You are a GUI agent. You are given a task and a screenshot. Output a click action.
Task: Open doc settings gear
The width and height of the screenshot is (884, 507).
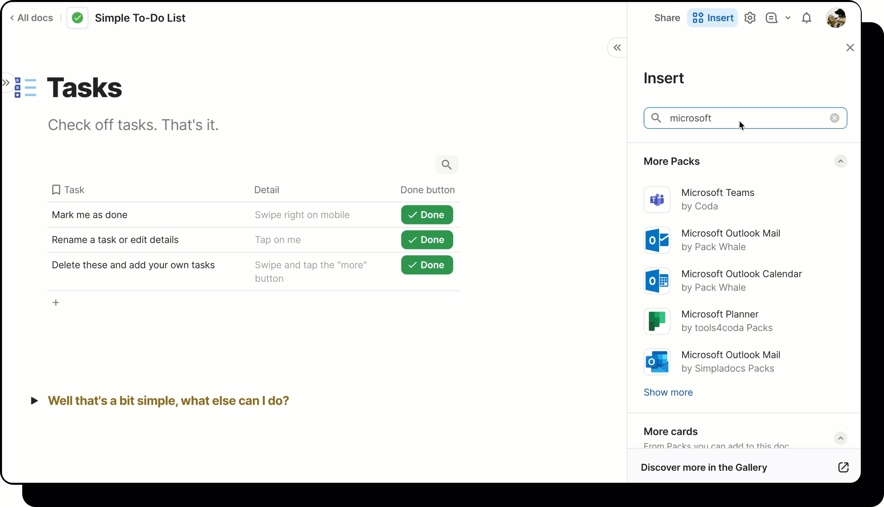pos(750,18)
